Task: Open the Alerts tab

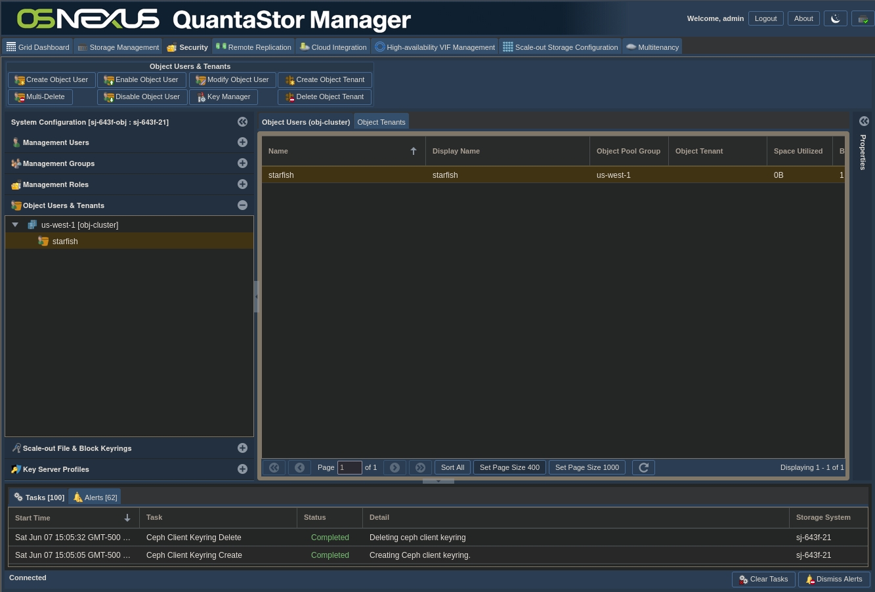Action: tap(95, 497)
